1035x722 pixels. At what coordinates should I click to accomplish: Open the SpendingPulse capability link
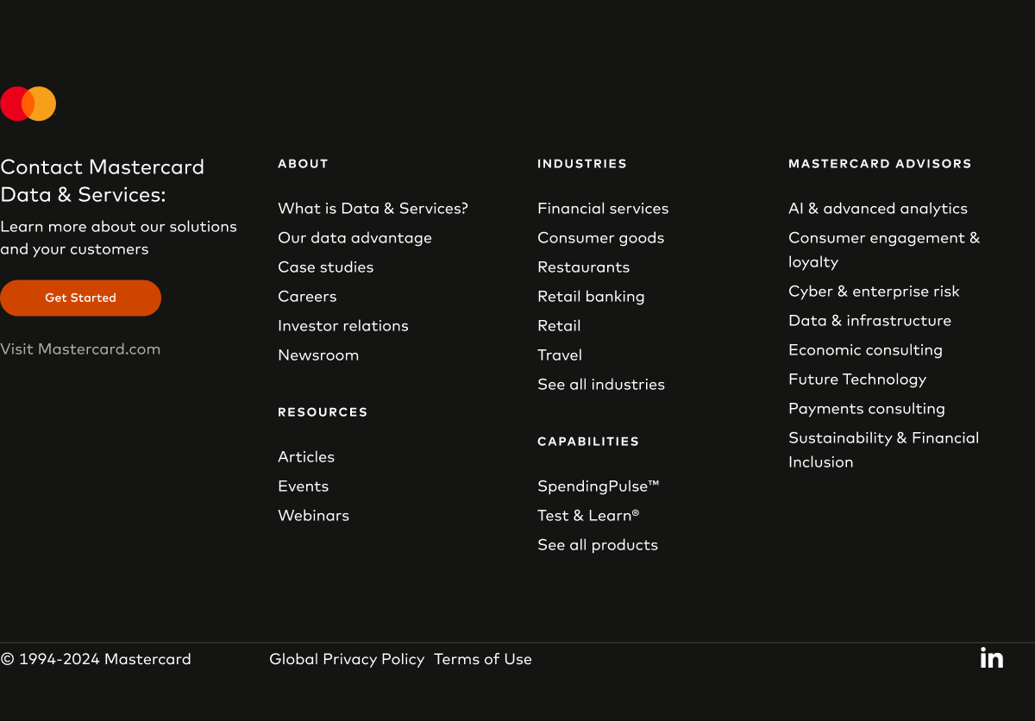click(598, 487)
